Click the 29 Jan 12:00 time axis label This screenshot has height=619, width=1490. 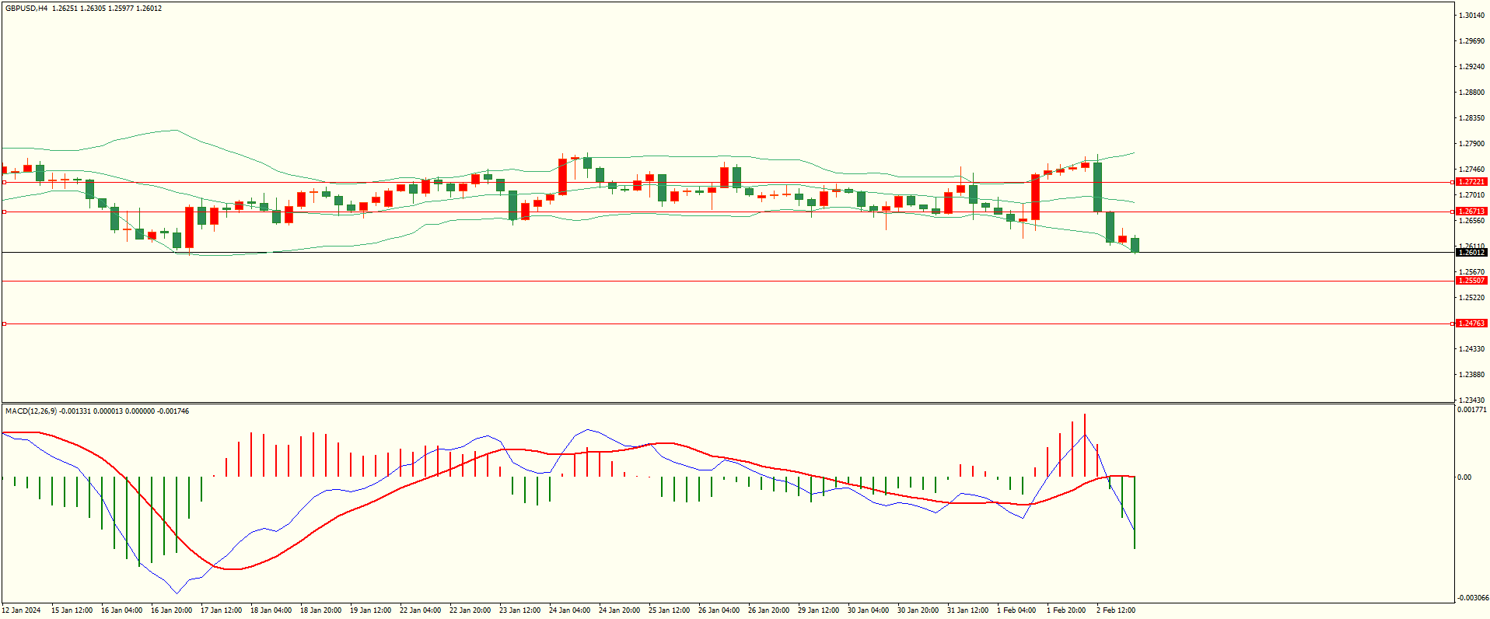click(819, 610)
